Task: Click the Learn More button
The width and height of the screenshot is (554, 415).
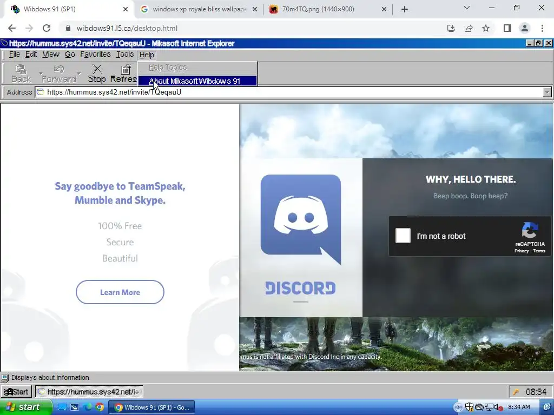Action: (x=120, y=292)
